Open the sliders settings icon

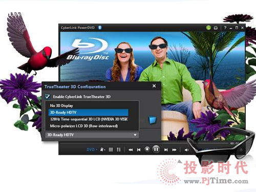coord(119,150)
